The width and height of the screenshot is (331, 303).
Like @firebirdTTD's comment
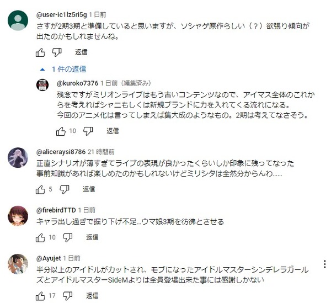pos(40,237)
